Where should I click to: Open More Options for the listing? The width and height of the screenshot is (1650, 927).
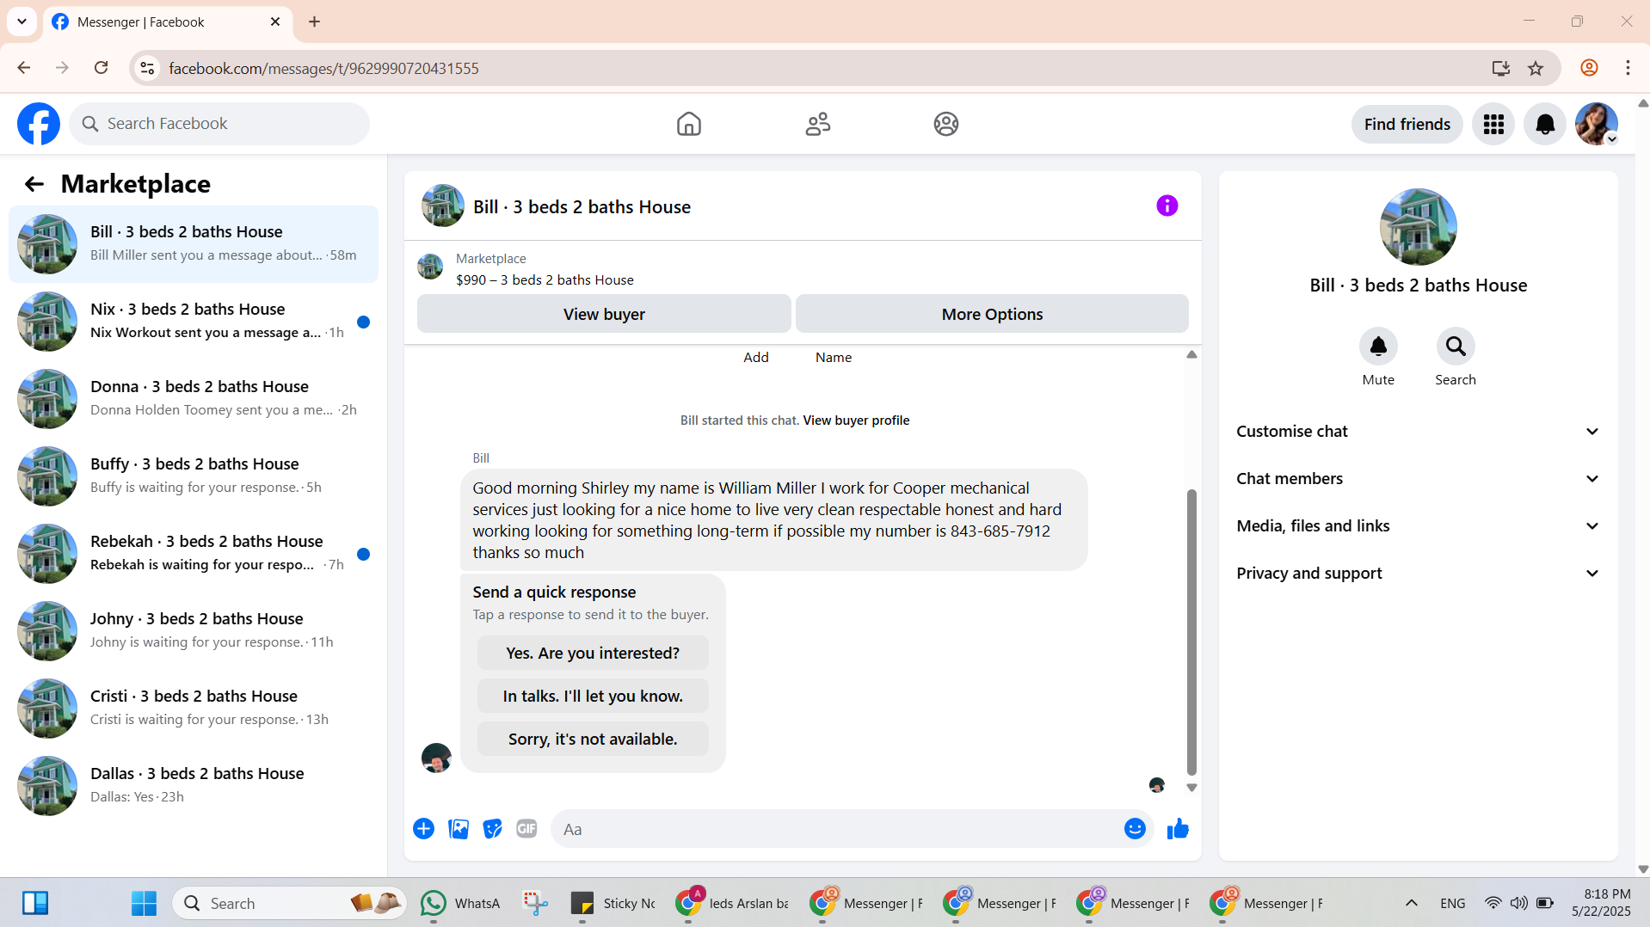[992, 314]
